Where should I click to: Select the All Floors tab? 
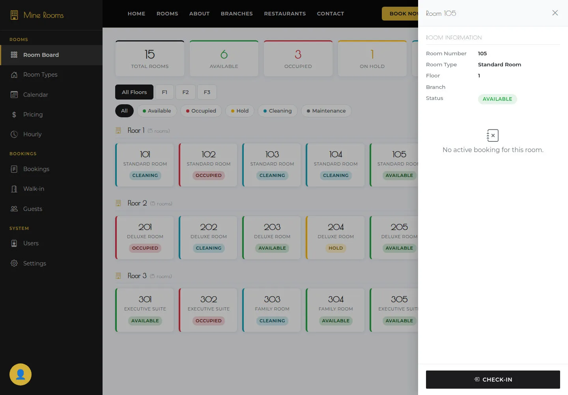pyautogui.click(x=134, y=92)
